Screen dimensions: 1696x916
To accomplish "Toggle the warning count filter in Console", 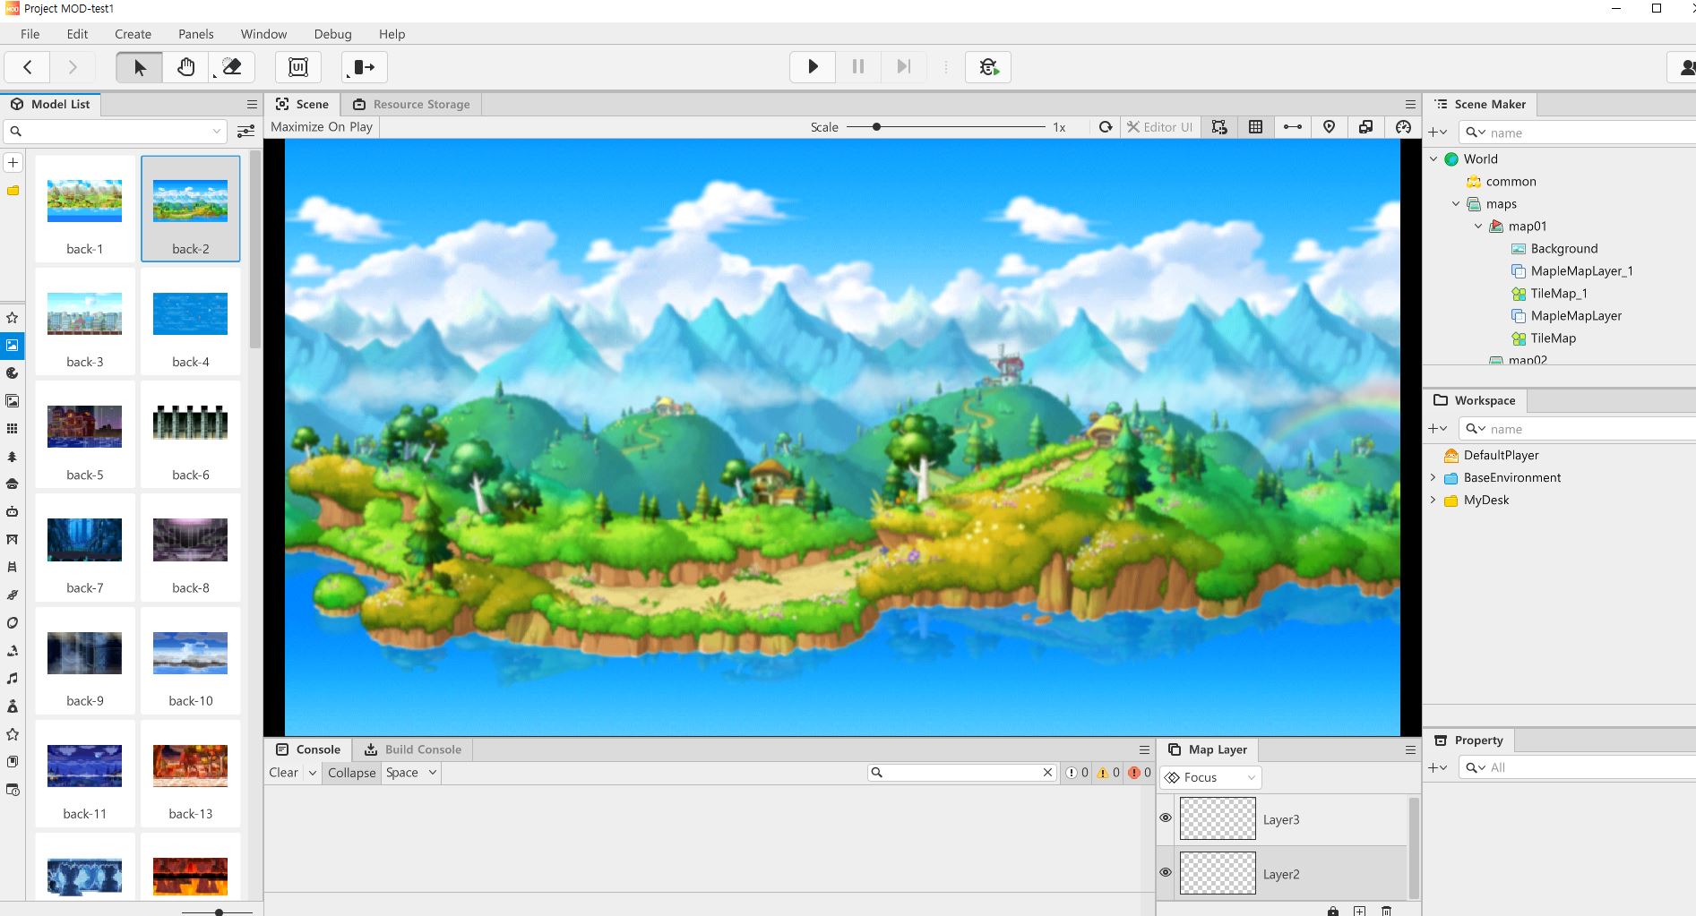I will pos(1108,773).
